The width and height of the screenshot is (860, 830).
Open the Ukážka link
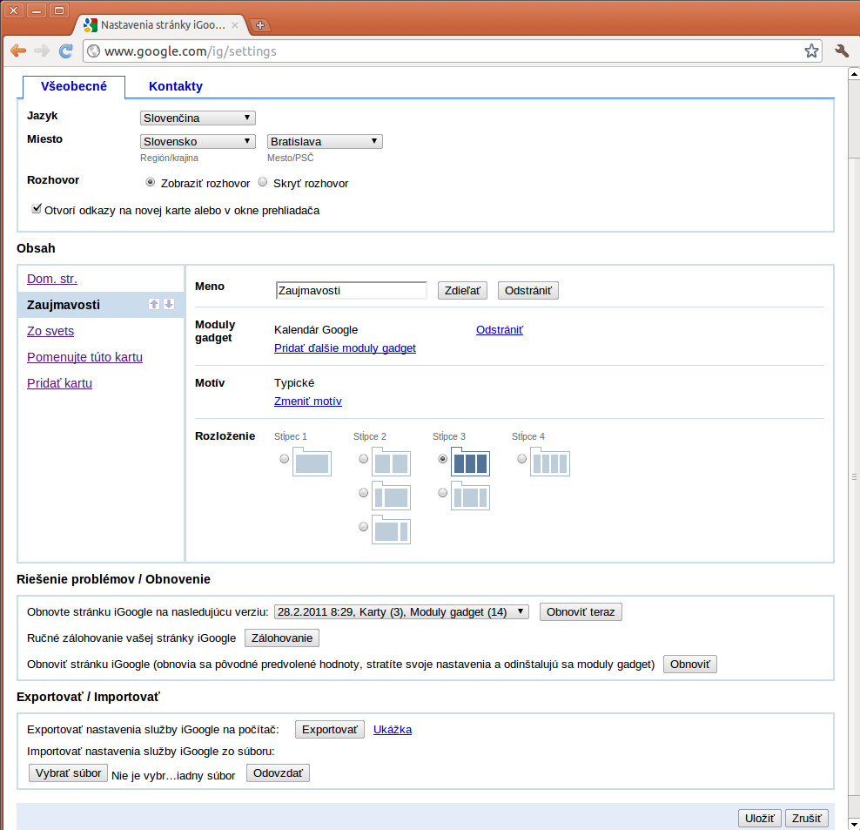click(x=393, y=730)
